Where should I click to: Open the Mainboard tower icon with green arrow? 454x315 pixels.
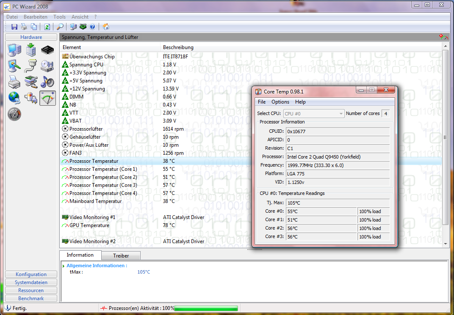30,50
